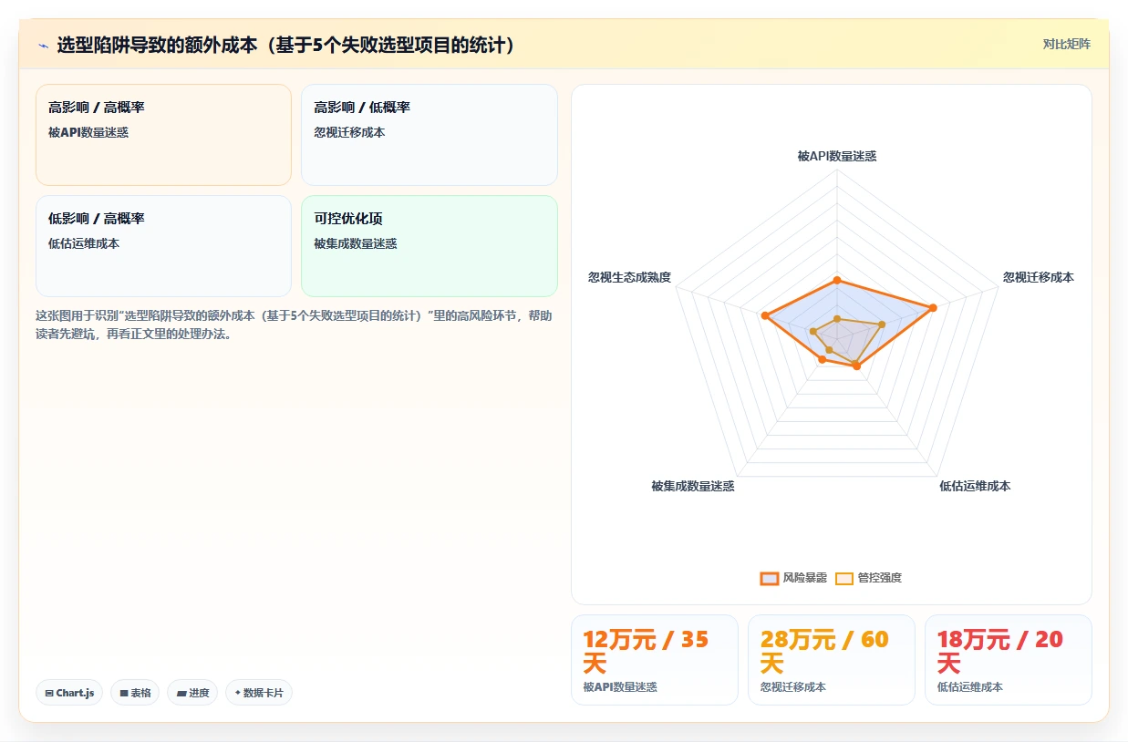Click 被集成数量迷惑 text in green card

click(x=356, y=243)
